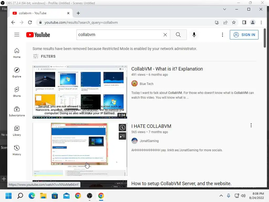
Task: Click the CollabVM explanation video thumbnail
Action: click(x=80, y=92)
